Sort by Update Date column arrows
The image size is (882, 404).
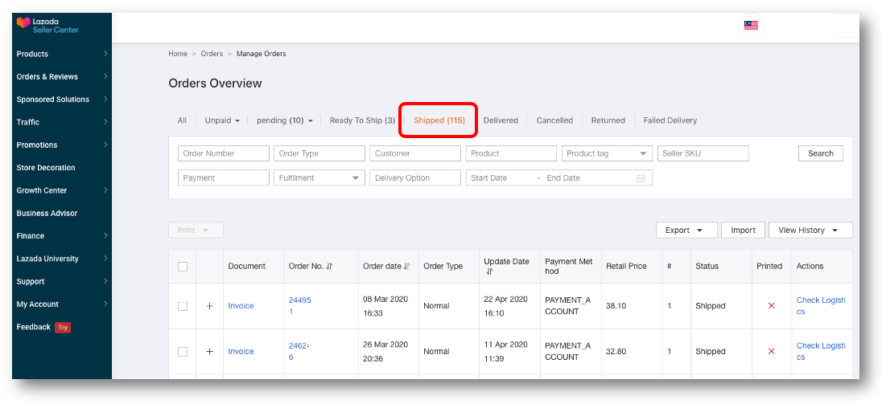coord(488,271)
